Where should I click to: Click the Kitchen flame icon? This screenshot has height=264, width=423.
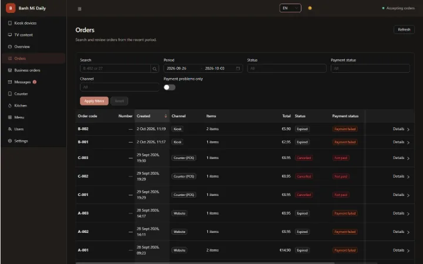tap(10, 106)
